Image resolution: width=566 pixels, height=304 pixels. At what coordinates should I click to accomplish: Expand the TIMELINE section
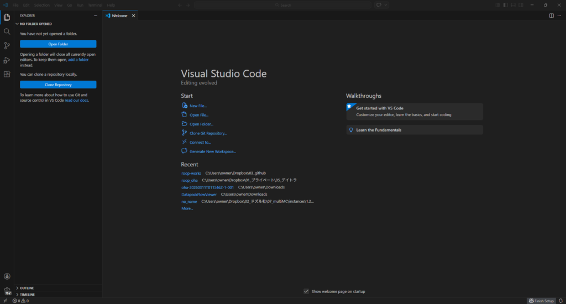(27, 295)
